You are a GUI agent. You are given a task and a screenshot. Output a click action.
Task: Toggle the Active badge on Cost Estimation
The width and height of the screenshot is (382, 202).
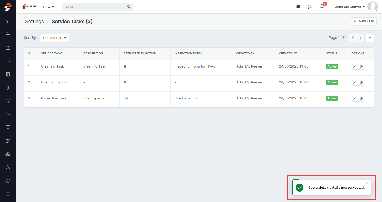(x=332, y=82)
